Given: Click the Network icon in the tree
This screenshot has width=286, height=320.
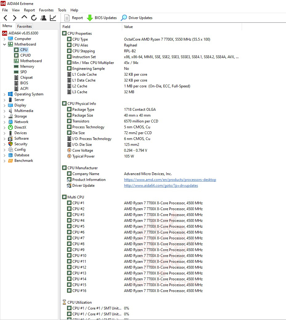Looking at the screenshot, I should tap(10, 122).
